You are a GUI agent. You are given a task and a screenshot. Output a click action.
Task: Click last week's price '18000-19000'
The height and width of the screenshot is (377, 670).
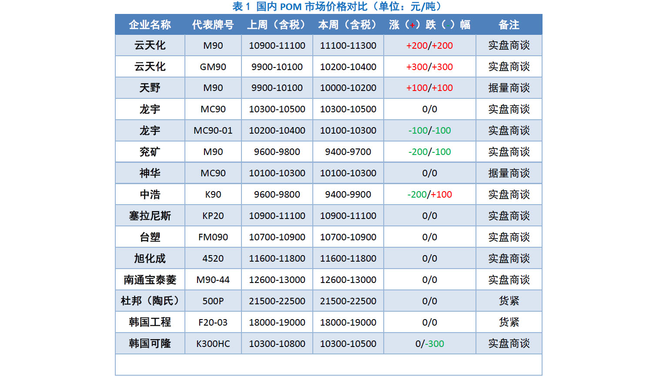pos(277,323)
